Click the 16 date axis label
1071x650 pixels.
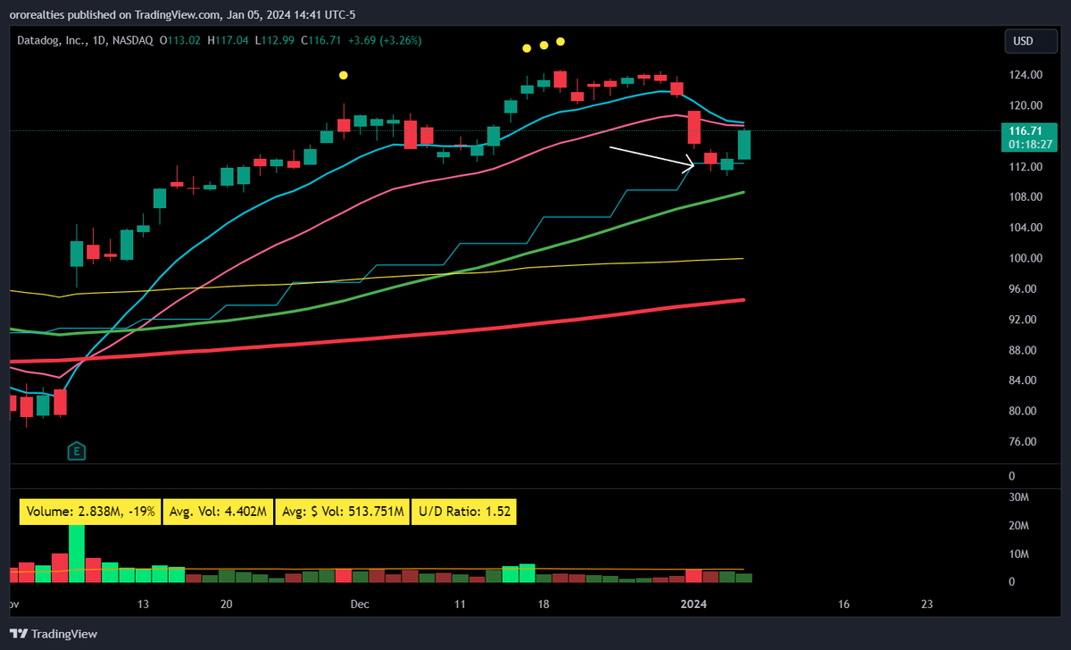coord(843,604)
